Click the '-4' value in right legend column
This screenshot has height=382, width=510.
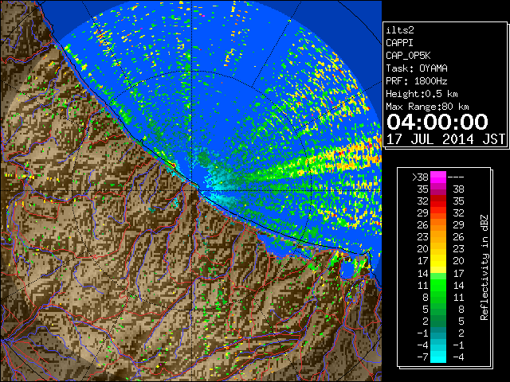[x=458, y=357]
